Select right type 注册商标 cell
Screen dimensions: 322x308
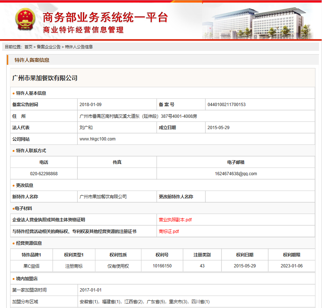(74, 266)
